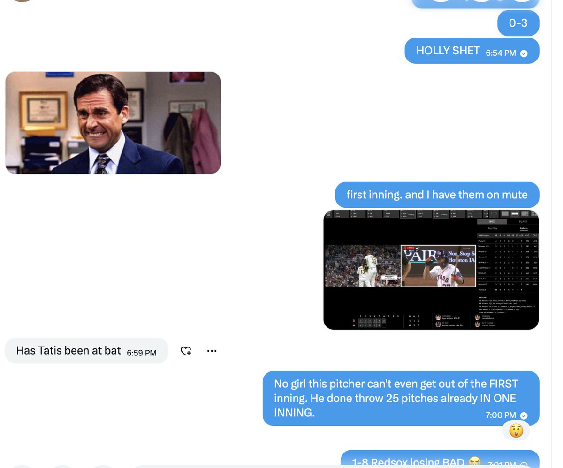Screen dimensions: 563x468
Task: Click the 'Has Tatis been at bat' message
Action: coord(86,351)
